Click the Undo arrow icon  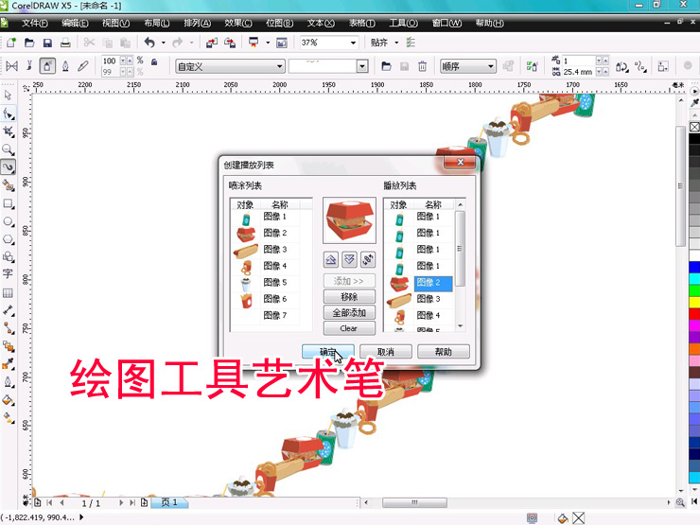[149, 43]
